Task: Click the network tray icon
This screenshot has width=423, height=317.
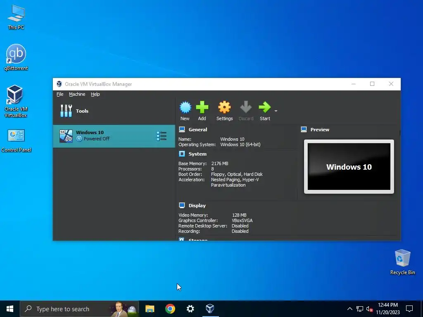Action: (x=360, y=309)
